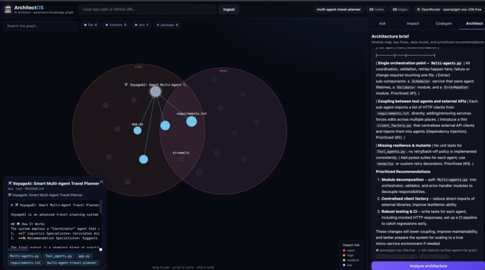Click the root cluster label
The height and width of the screenshot is (270, 485).
(x=138, y=67)
